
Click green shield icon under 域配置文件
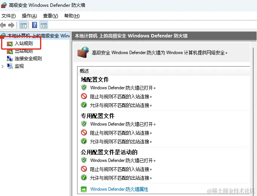pos(84,87)
